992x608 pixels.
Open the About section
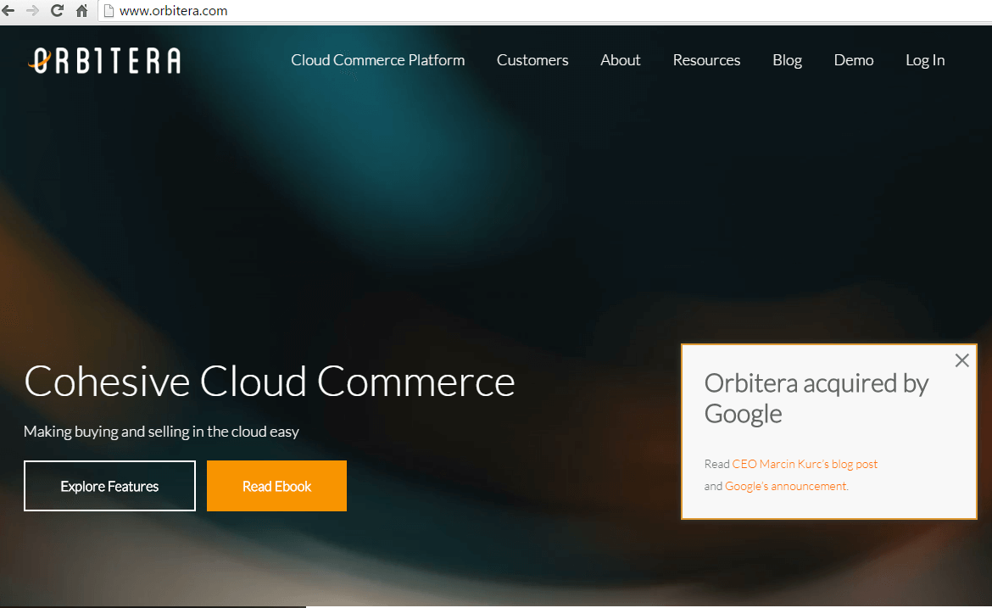(620, 60)
